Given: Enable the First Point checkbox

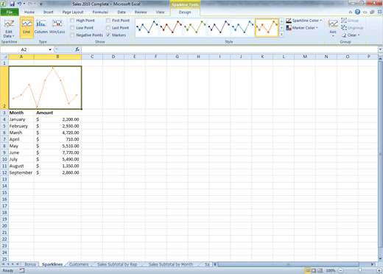Looking at the screenshot, I should tap(108, 21).
